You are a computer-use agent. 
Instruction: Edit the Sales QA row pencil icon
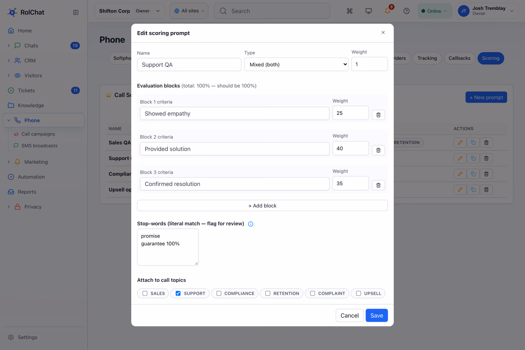click(x=460, y=142)
